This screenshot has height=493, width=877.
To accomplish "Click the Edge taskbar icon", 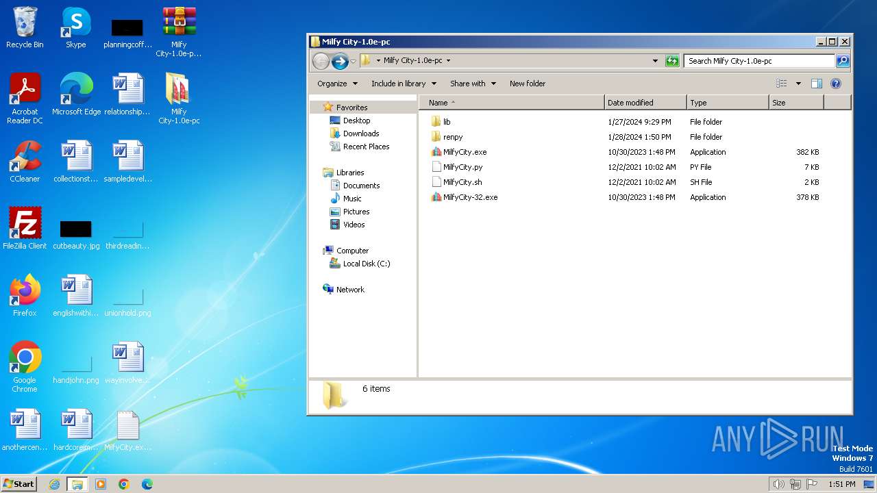I will pos(147,484).
